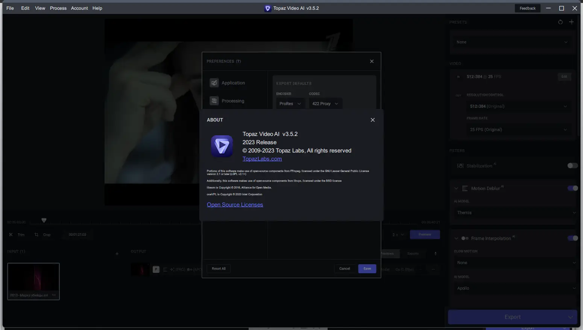
Task: Open the Open Source Licenses link
Action: 235,204
